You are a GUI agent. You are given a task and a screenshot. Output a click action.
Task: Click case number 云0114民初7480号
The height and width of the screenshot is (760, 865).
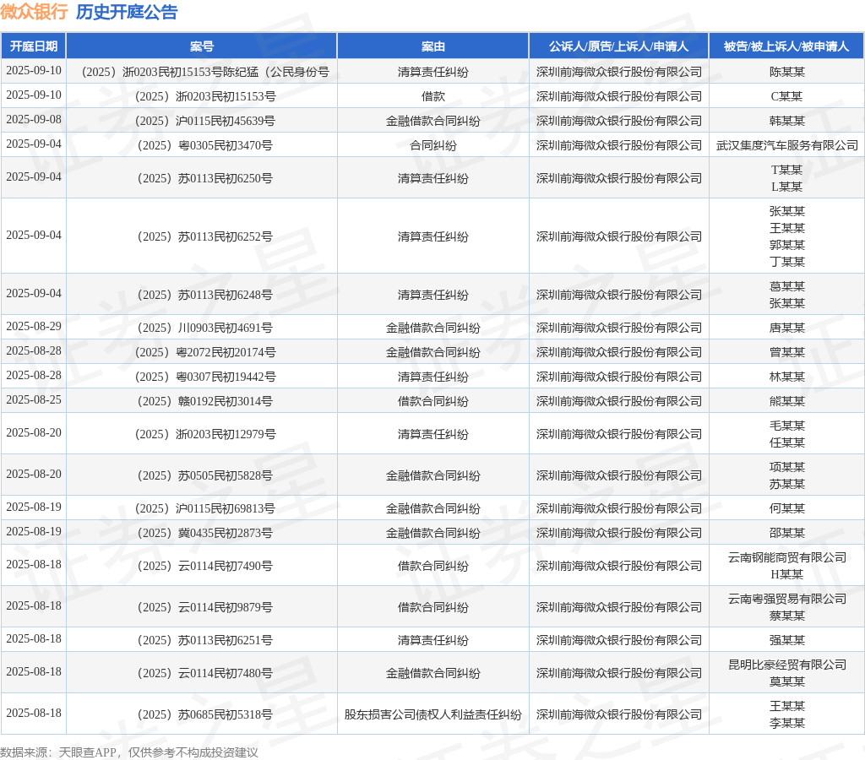205,673
